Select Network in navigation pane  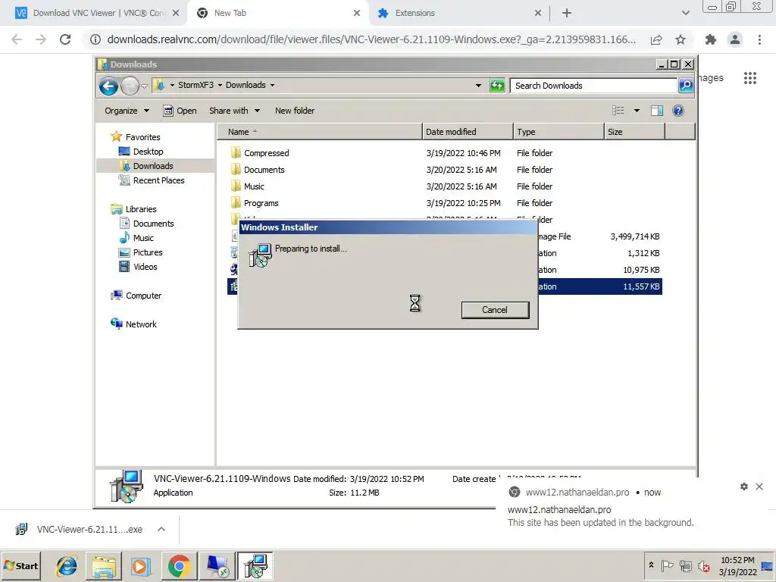tap(140, 324)
